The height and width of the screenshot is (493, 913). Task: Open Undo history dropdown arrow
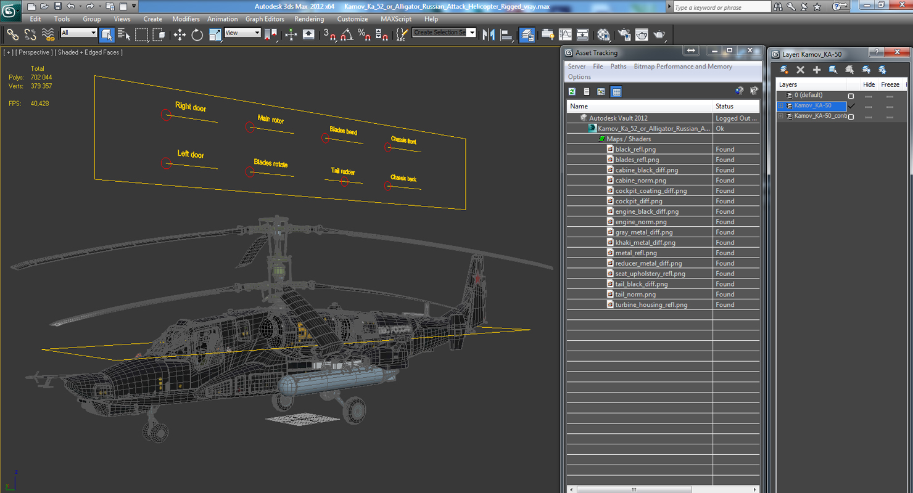pyautogui.click(x=80, y=6)
